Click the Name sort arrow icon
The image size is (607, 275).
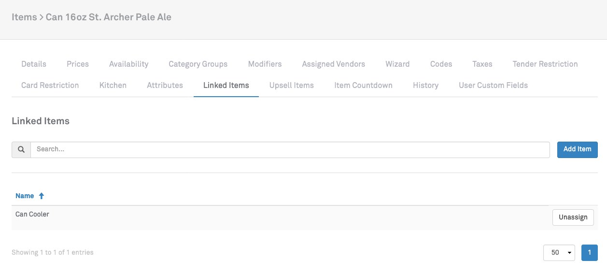pos(42,196)
